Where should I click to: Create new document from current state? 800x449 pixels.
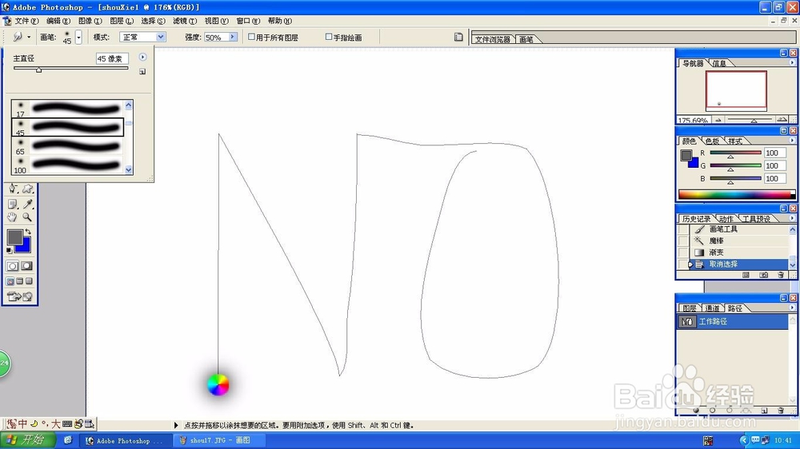tap(746, 275)
